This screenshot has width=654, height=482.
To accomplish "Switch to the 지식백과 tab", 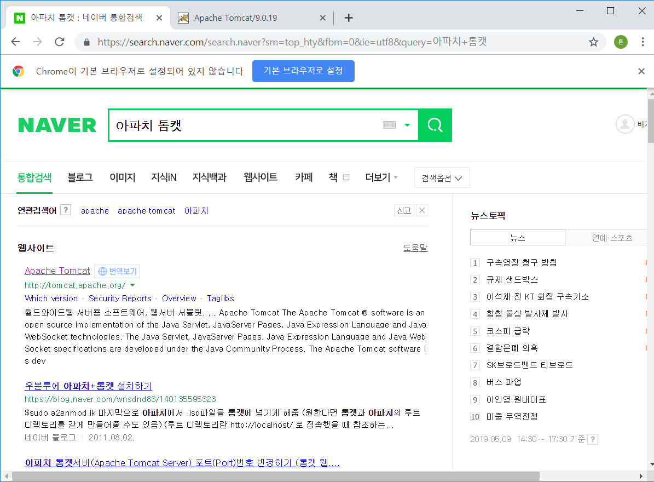I will click(210, 177).
